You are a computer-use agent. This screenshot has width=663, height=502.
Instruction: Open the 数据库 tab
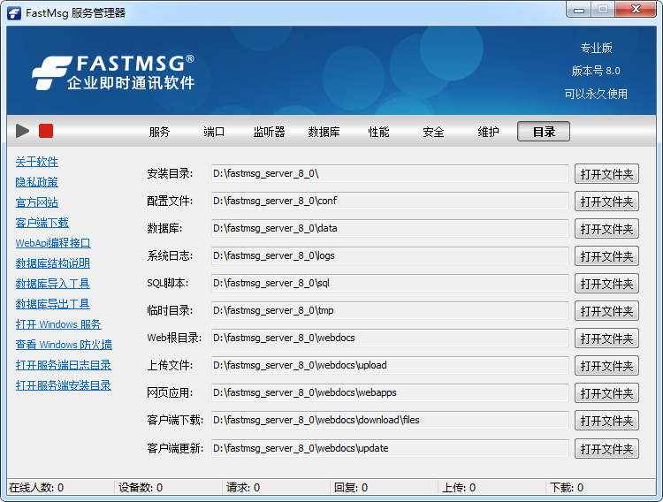(324, 132)
